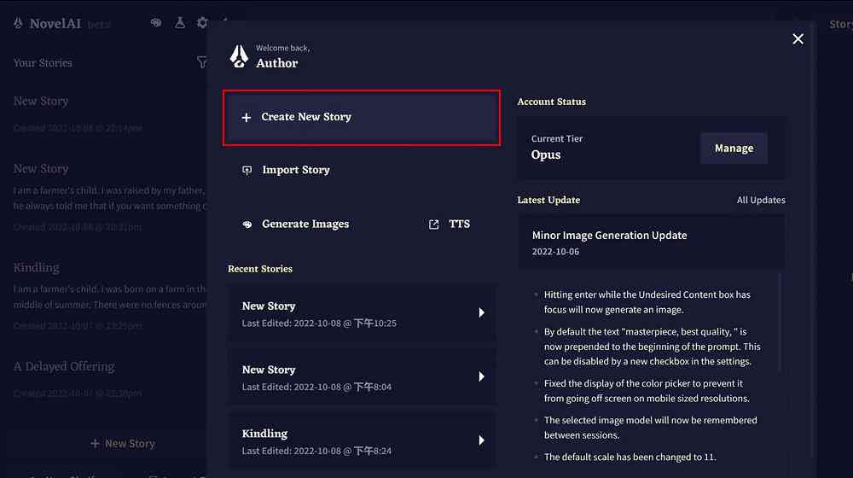This screenshot has height=478, width=853.
Task: Click the Import Story icon
Action: [x=247, y=171]
